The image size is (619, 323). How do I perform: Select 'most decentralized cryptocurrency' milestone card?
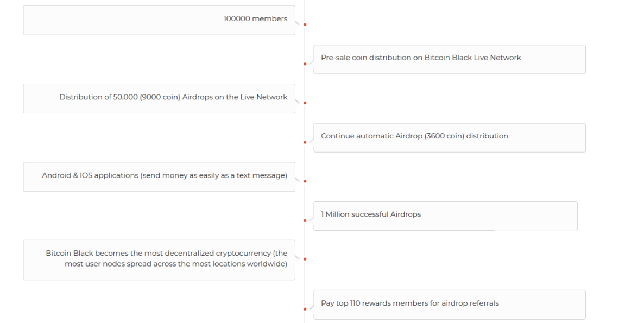pyautogui.click(x=159, y=260)
